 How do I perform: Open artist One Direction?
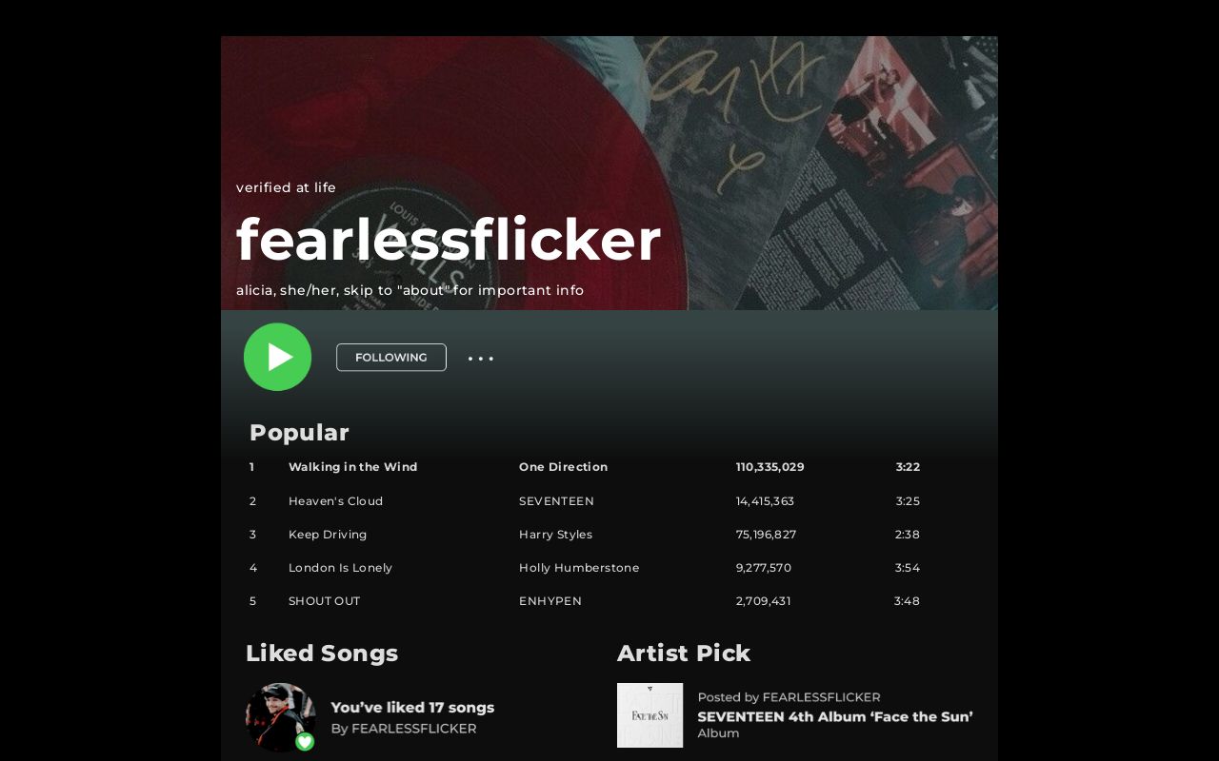[563, 467]
